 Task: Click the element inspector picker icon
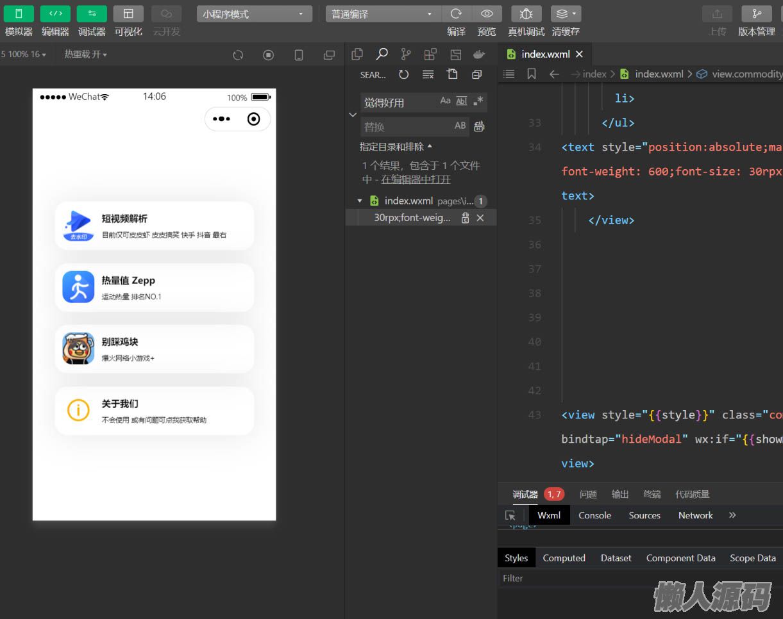click(x=510, y=515)
